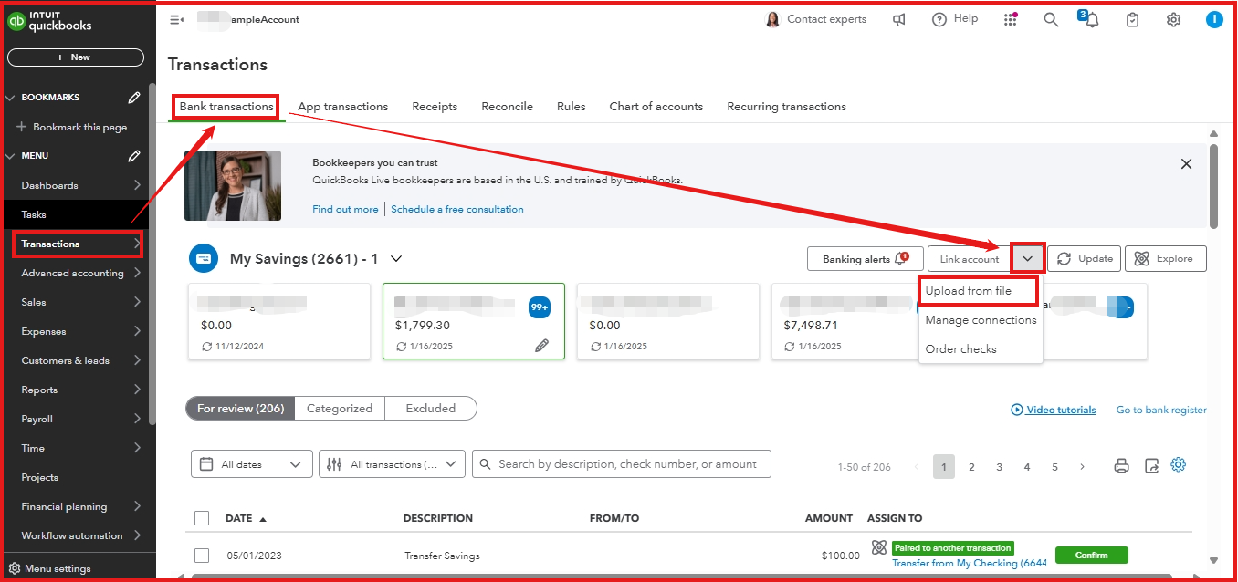The image size is (1238, 582).
Task: Switch to the Receipts tab
Action: pos(435,107)
